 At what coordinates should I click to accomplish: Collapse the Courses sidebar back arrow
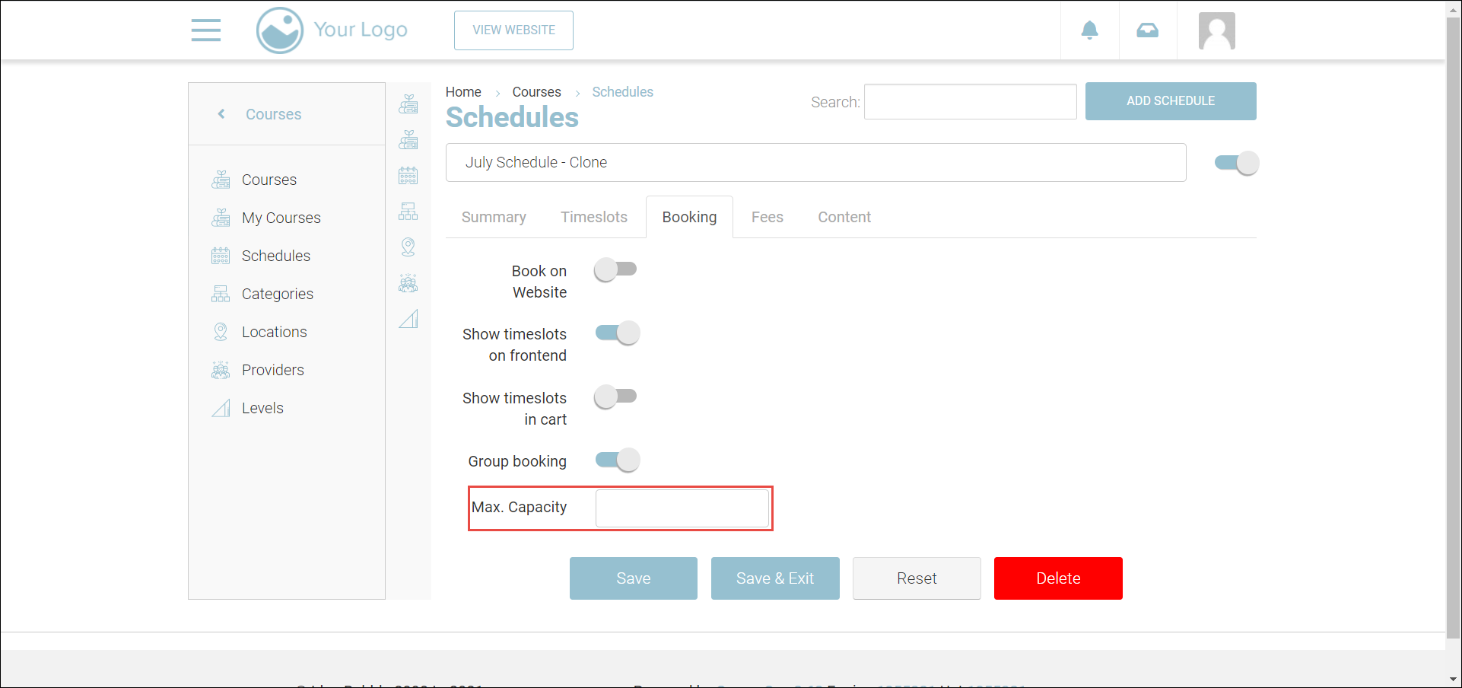pyautogui.click(x=221, y=114)
